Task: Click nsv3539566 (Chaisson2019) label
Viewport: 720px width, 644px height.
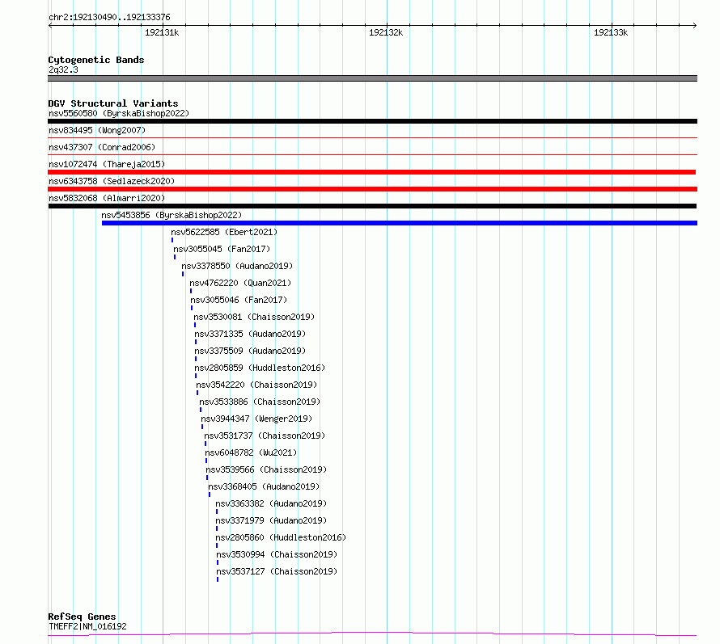Action: (x=266, y=469)
